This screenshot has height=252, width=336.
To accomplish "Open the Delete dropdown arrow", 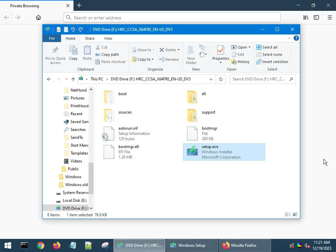I will point(179,50).
